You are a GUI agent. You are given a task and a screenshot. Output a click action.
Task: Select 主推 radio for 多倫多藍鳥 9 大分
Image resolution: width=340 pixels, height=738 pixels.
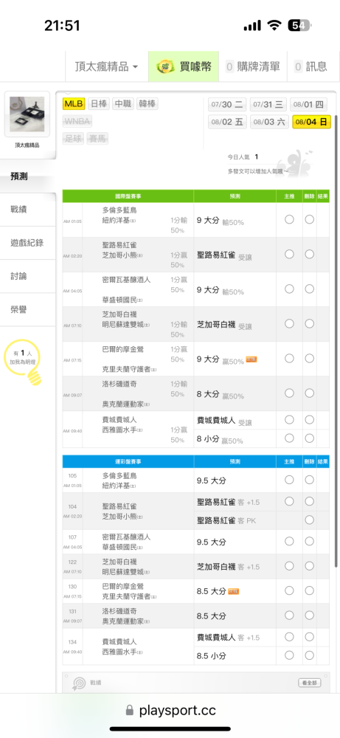coord(289,219)
